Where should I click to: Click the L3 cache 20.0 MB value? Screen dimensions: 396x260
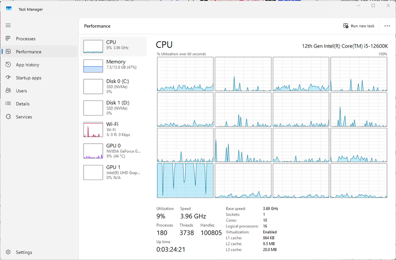(270, 250)
